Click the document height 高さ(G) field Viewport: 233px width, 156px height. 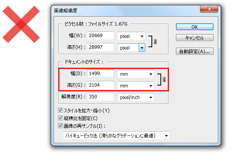(101, 85)
